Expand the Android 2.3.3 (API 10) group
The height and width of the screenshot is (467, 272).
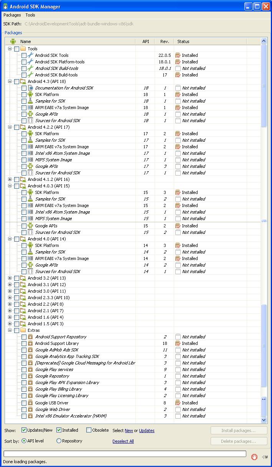[10, 298]
